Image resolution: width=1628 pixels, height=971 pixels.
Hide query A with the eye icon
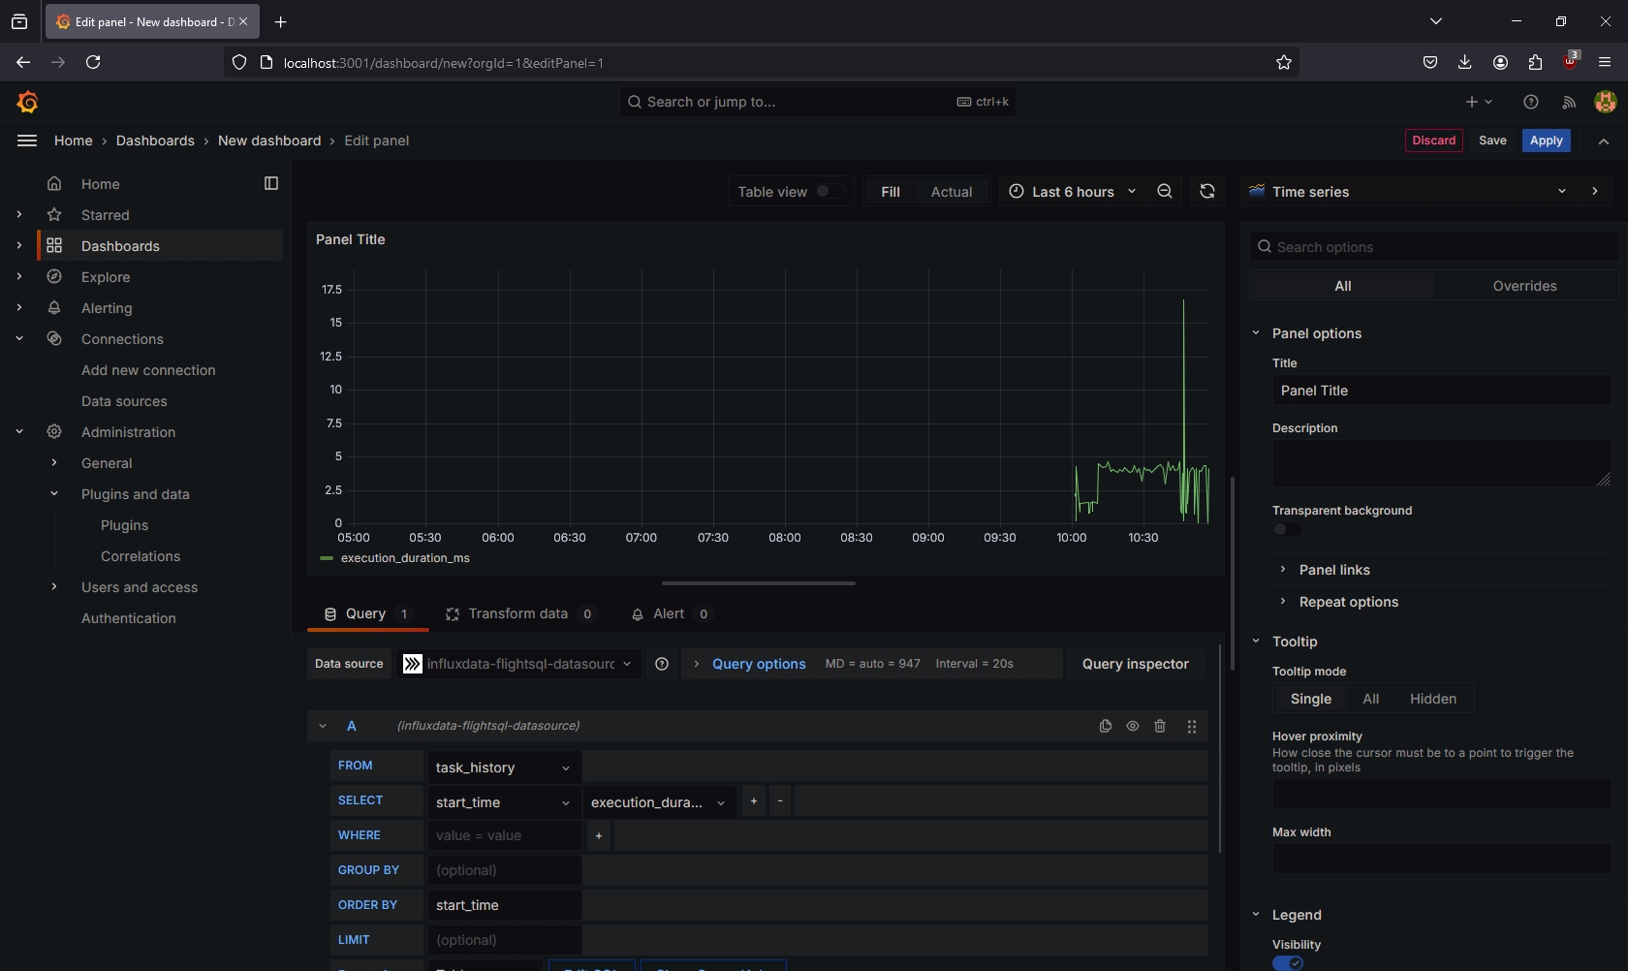click(1133, 726)
